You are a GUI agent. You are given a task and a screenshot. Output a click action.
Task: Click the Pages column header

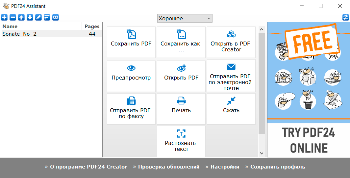coord(92,27)
